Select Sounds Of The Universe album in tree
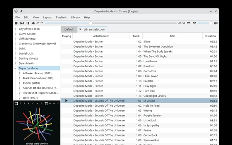The image size is (232, 145). (x=41, y=88)
